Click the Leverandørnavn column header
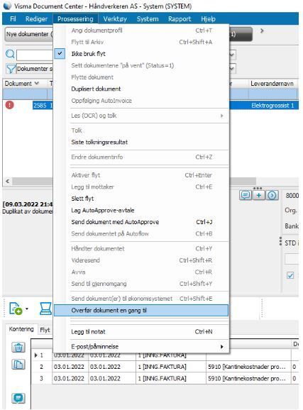Image resolution: width=303 pixels, height=410 pixels. tap(272, 84)
